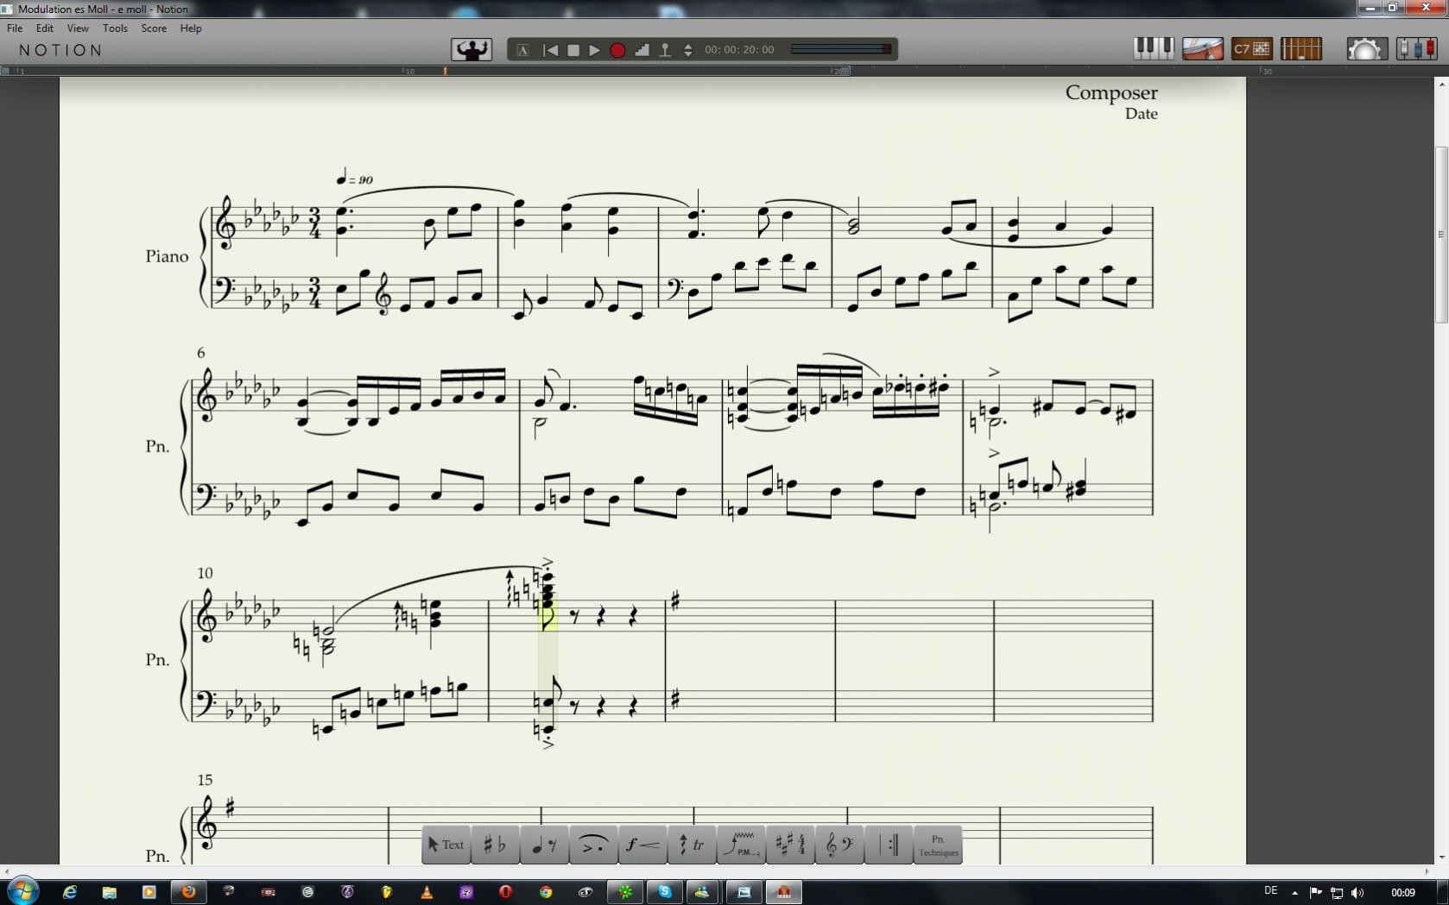
Task: Open the C7 chord library
Action: point(1251,49)
